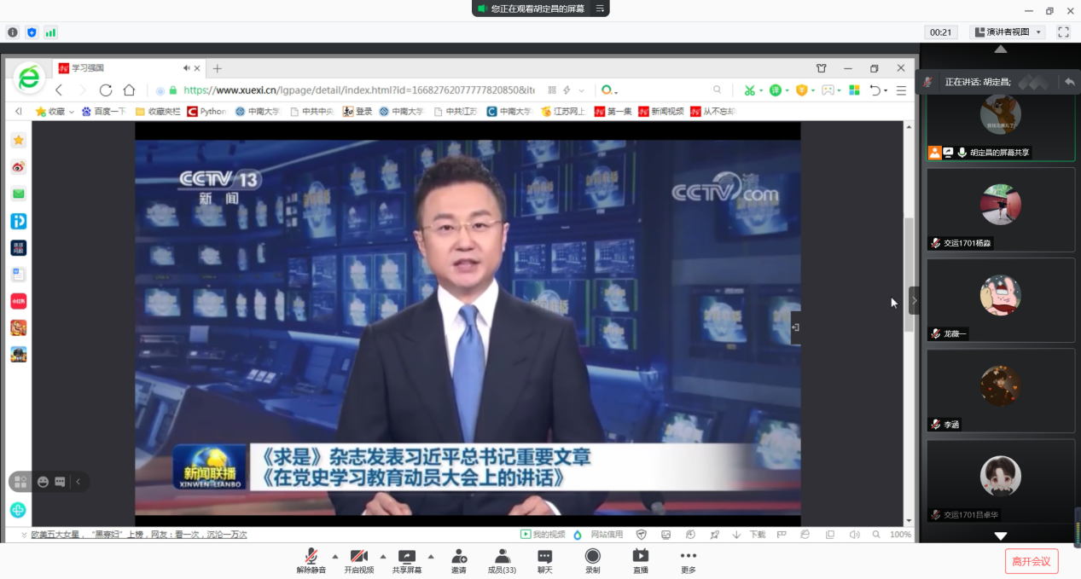Toggle 录制 meeting recording

pyautogui.click(x=592, y=560)
